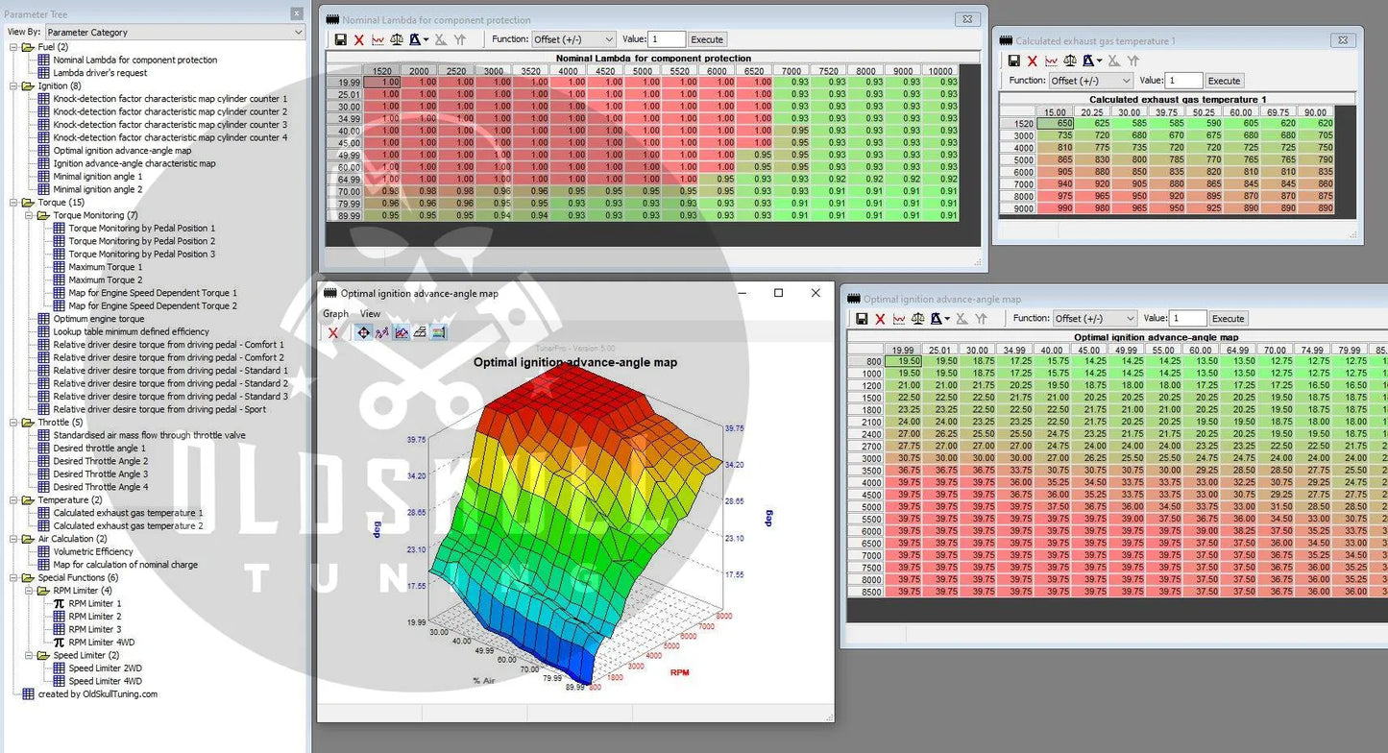Click the wireframe mesh icon in the graph toolbar
The height and width of the screenshot is (753, 1388).
pyautogui.click(x=420, y=333)
